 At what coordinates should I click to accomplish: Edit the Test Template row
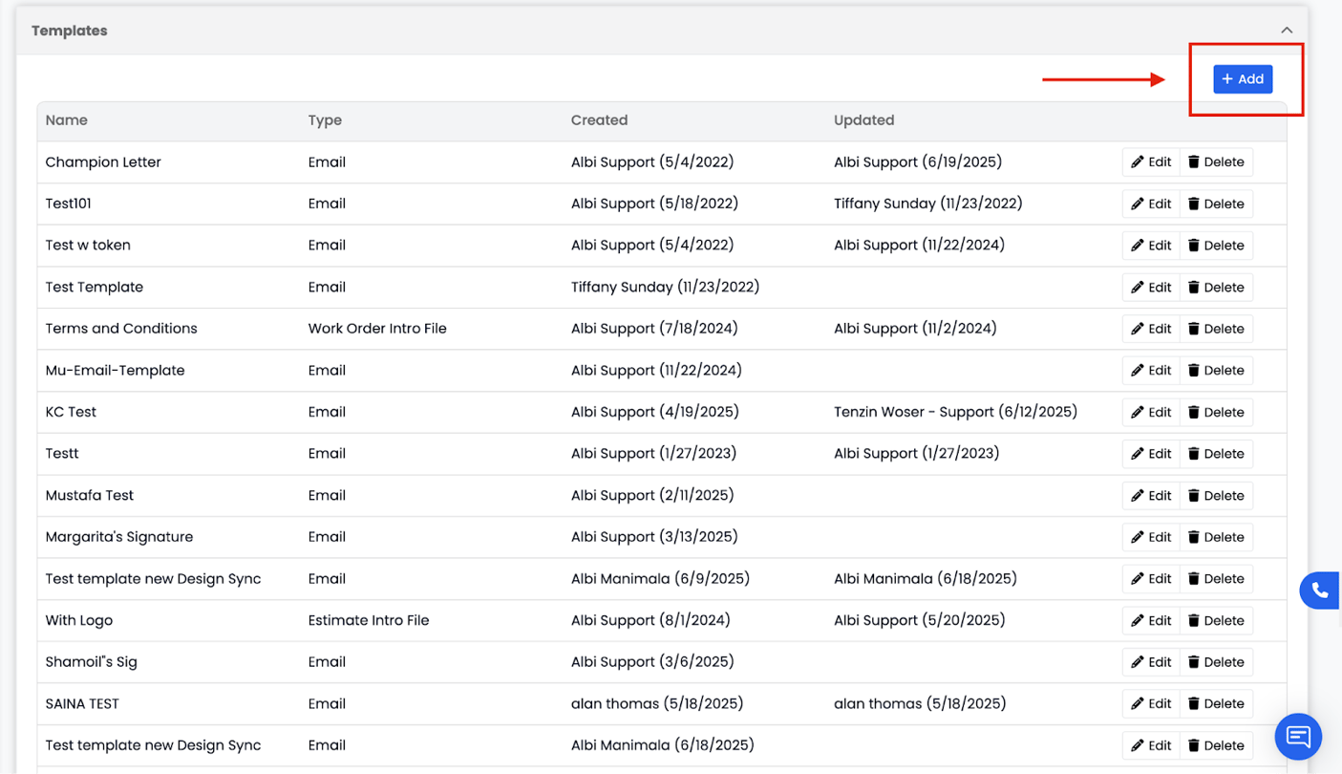point(1151,287)
